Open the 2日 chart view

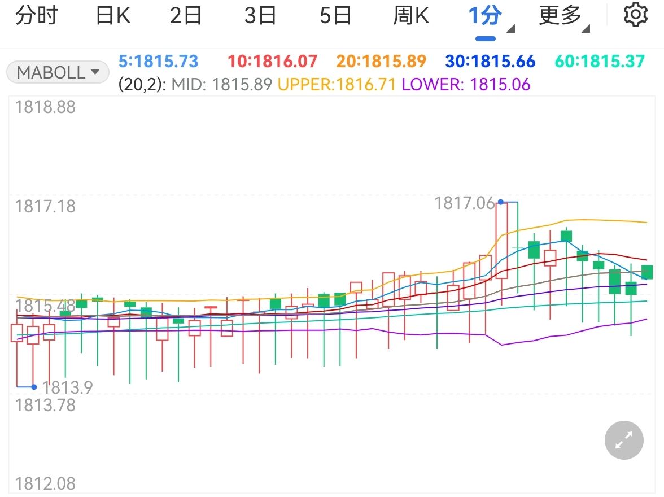[186, 15]
